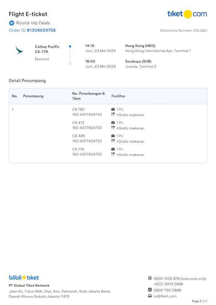Click the meal icon for CX 472
216x305 pixels.
click(x=113, y=128)
